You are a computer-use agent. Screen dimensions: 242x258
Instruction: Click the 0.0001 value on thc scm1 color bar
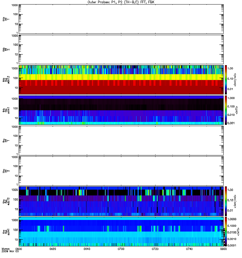click(232, 245)
